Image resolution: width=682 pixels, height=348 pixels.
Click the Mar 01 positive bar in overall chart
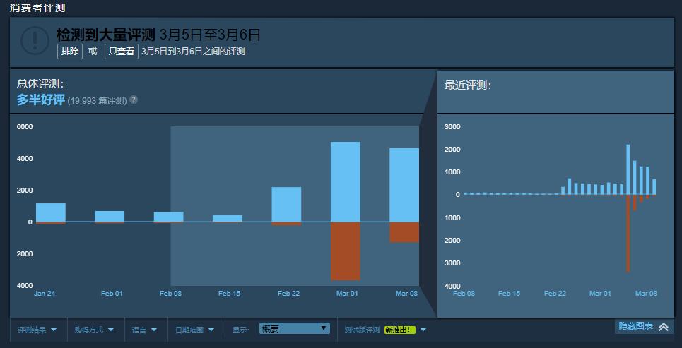tap(346, 181)
